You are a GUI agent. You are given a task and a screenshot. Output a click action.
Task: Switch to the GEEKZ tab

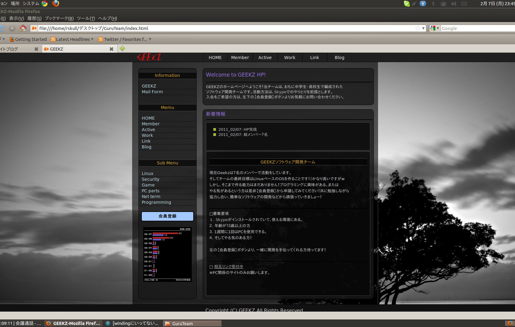coord(79,49)
